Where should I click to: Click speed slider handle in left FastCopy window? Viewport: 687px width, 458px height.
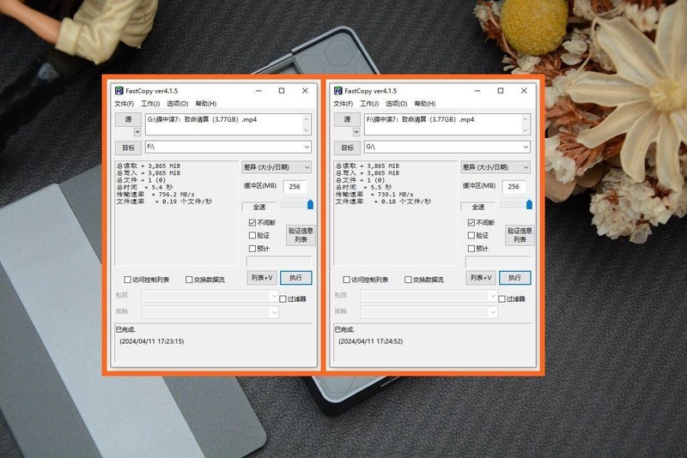click(x=310, y=204)
